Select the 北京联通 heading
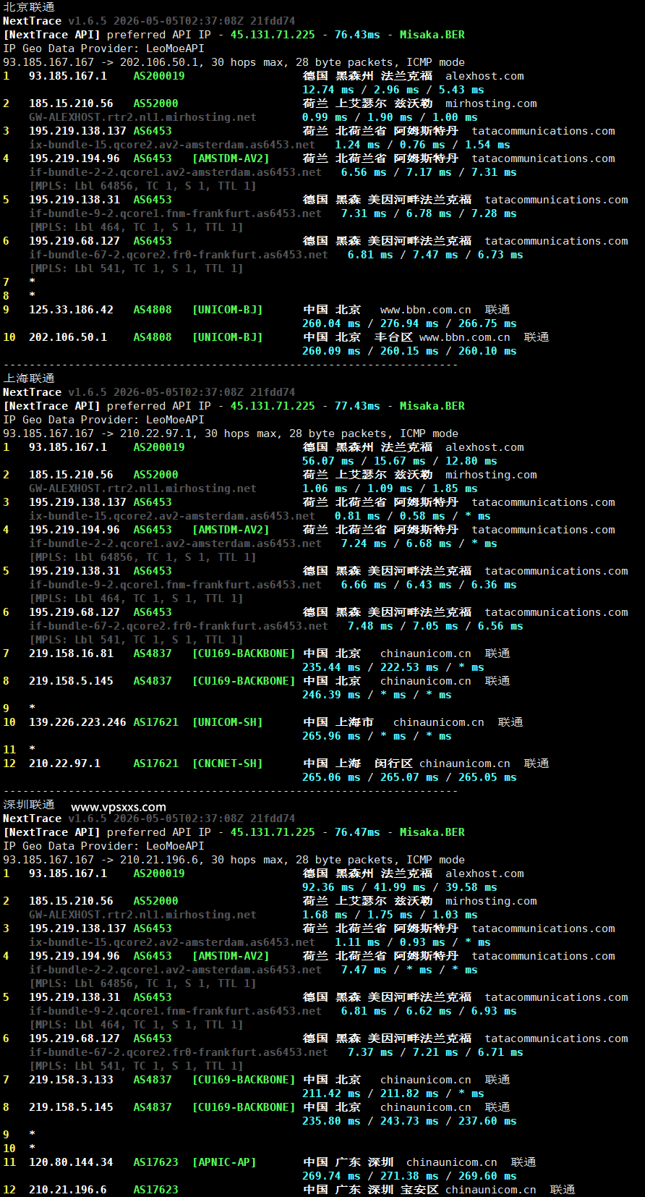Image resolution: width=645 pixels, height=1197 pixels. click(29, 7)
